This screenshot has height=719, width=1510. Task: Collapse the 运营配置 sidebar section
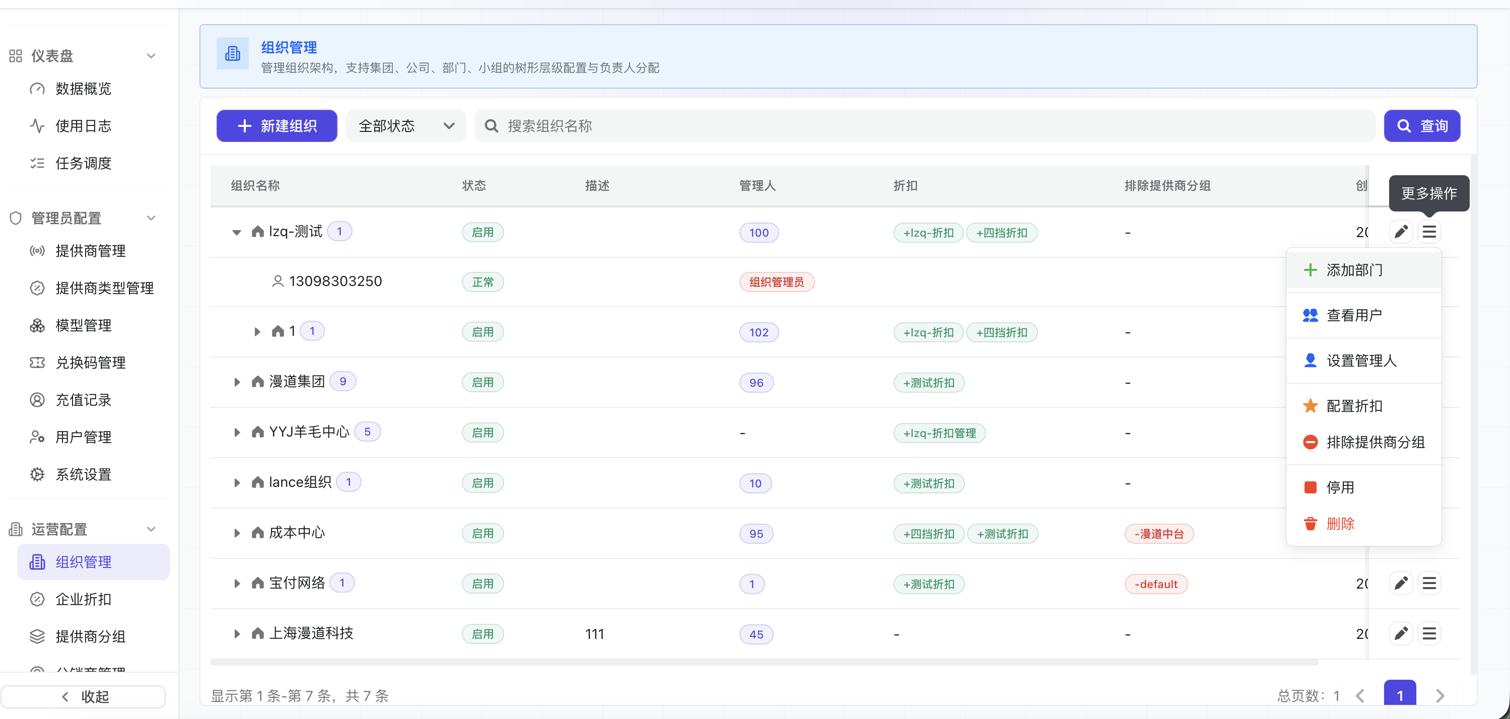pos(151,529)
